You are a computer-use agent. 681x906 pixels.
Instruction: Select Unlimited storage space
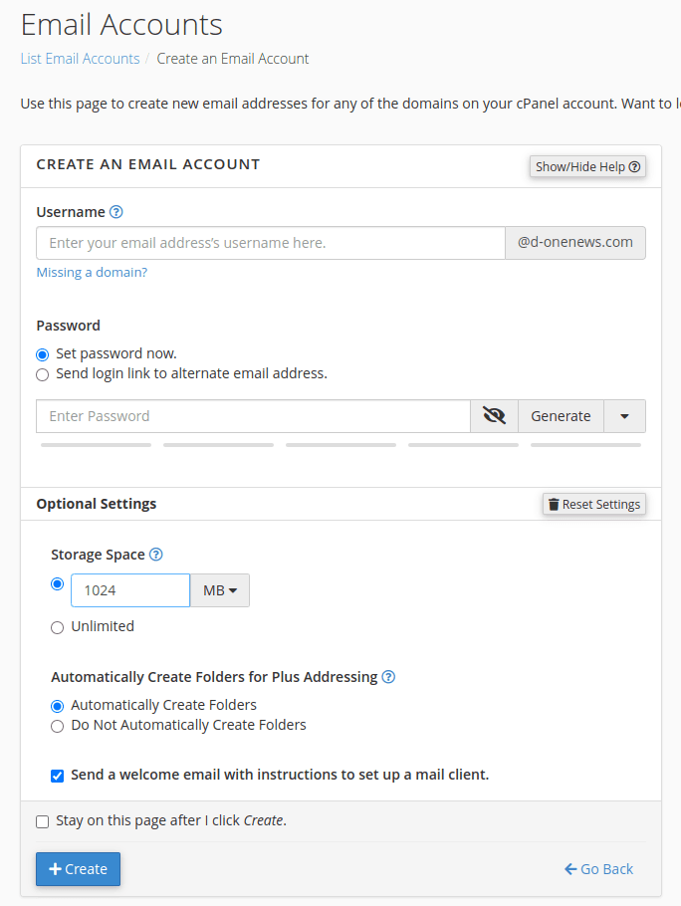pyautogui.click(x=57, y=627)
